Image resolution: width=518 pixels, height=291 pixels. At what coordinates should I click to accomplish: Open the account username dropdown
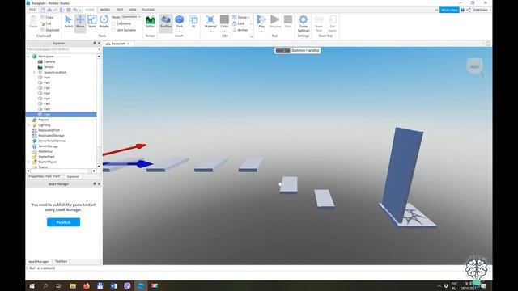[482, 10]
